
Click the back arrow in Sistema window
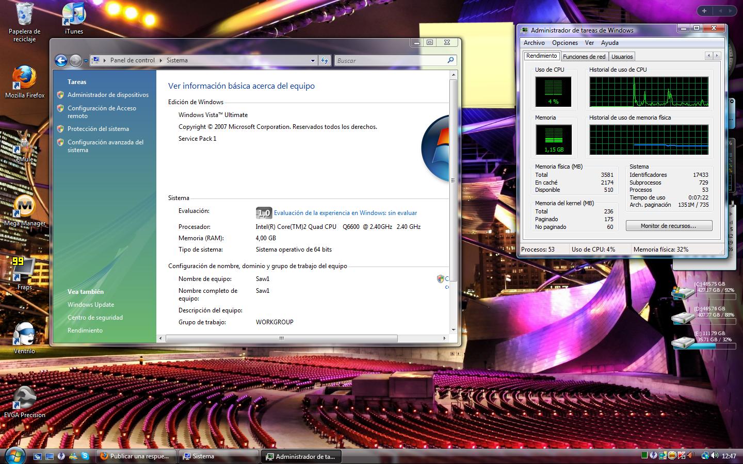tap(61, 60)
